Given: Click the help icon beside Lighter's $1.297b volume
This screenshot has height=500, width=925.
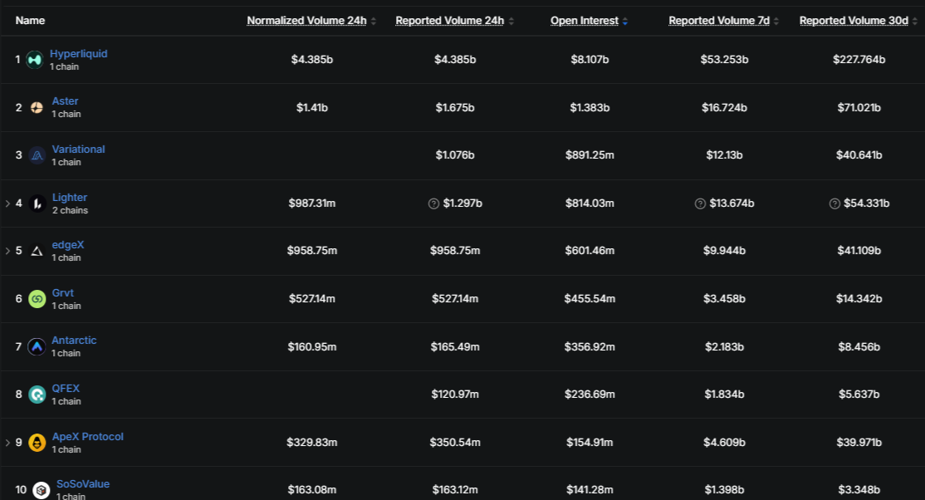Looking at the screenshot, I should pyautogui.click(x=433, y=203).
